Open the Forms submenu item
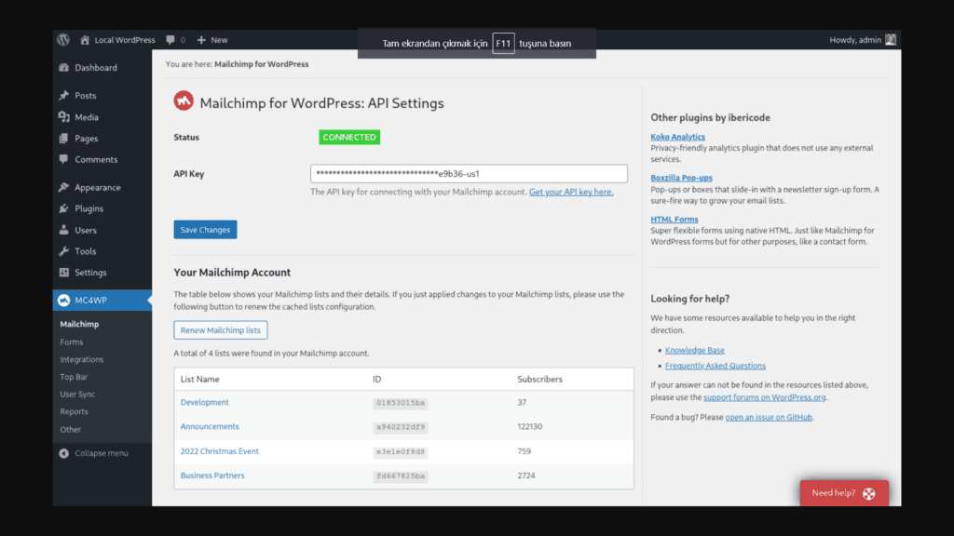This screenshot has width=954, height=536. pyautogui.click(x=71, y=342)
